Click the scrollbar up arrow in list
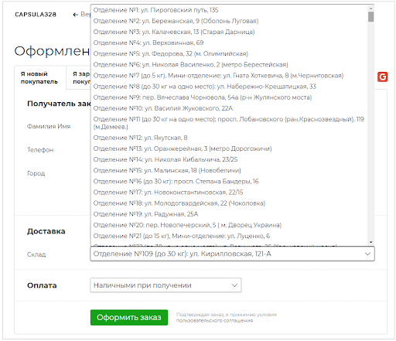Screen dimensions: 396x341 370,9
